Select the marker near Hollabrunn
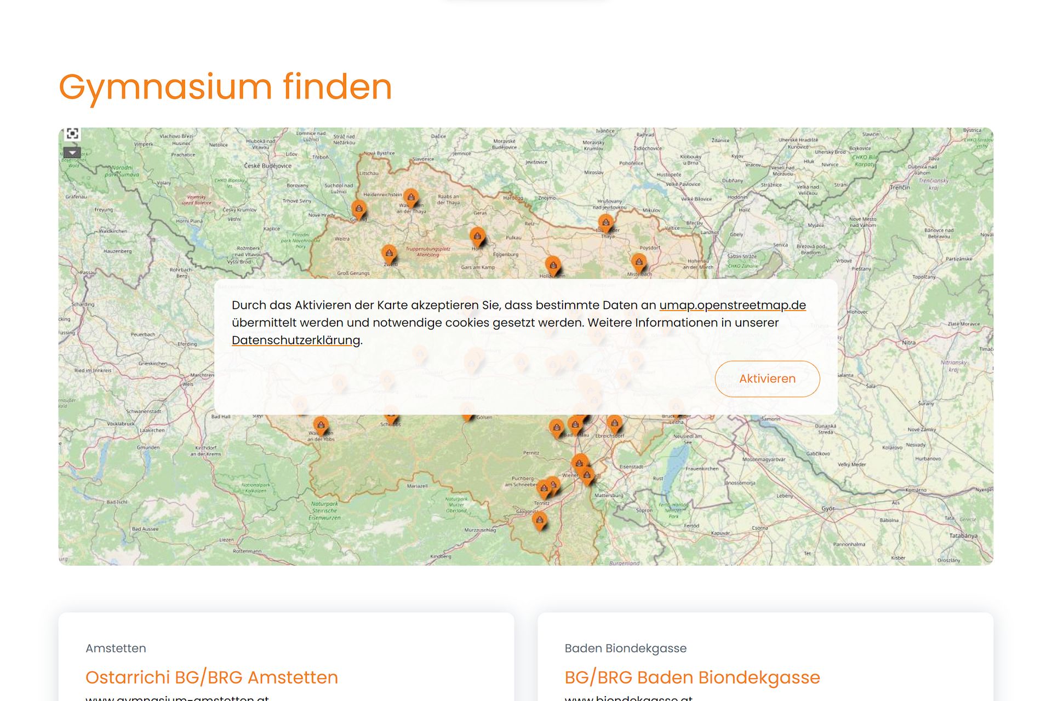The image size is (1052, 701). (x=553, y=265)
